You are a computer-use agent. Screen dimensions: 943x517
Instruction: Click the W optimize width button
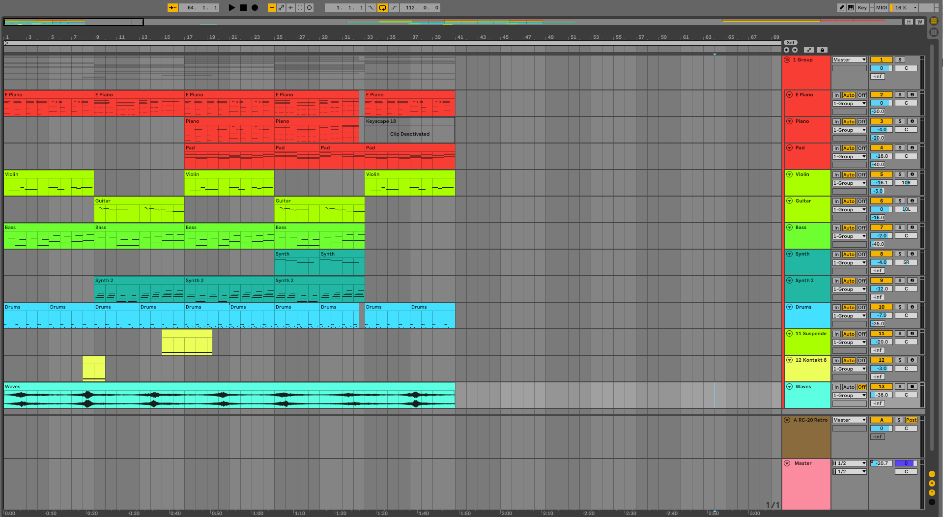pos(919,22)
